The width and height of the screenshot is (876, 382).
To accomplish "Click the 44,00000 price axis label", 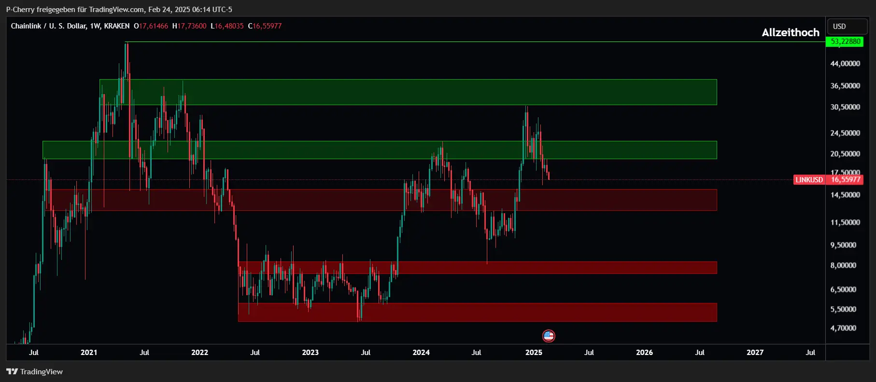I will (x=845, y=64).
